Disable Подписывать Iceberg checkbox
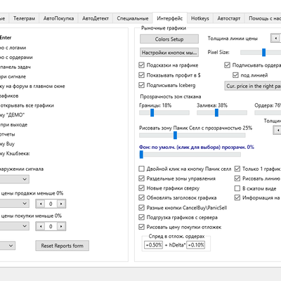281x281 pixels. click(x=141, y=85)
